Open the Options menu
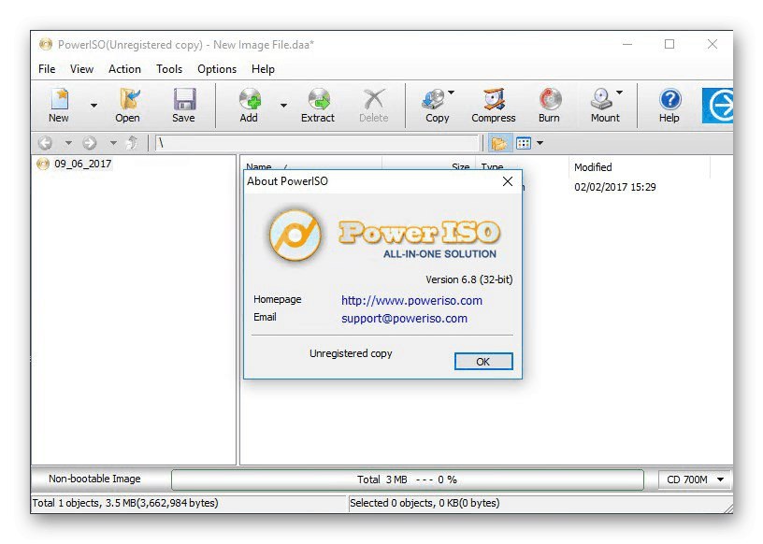 tap(217, 69)
